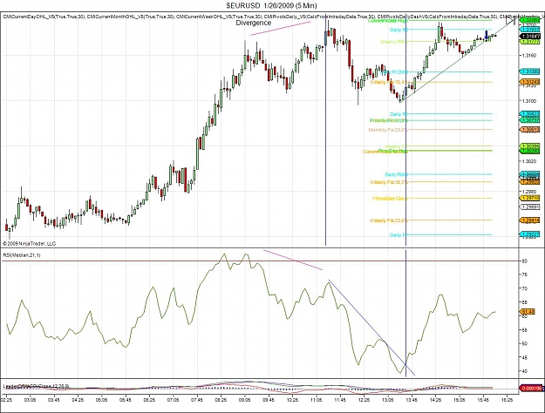Click the RSI axis value 70

coord(524,288)
